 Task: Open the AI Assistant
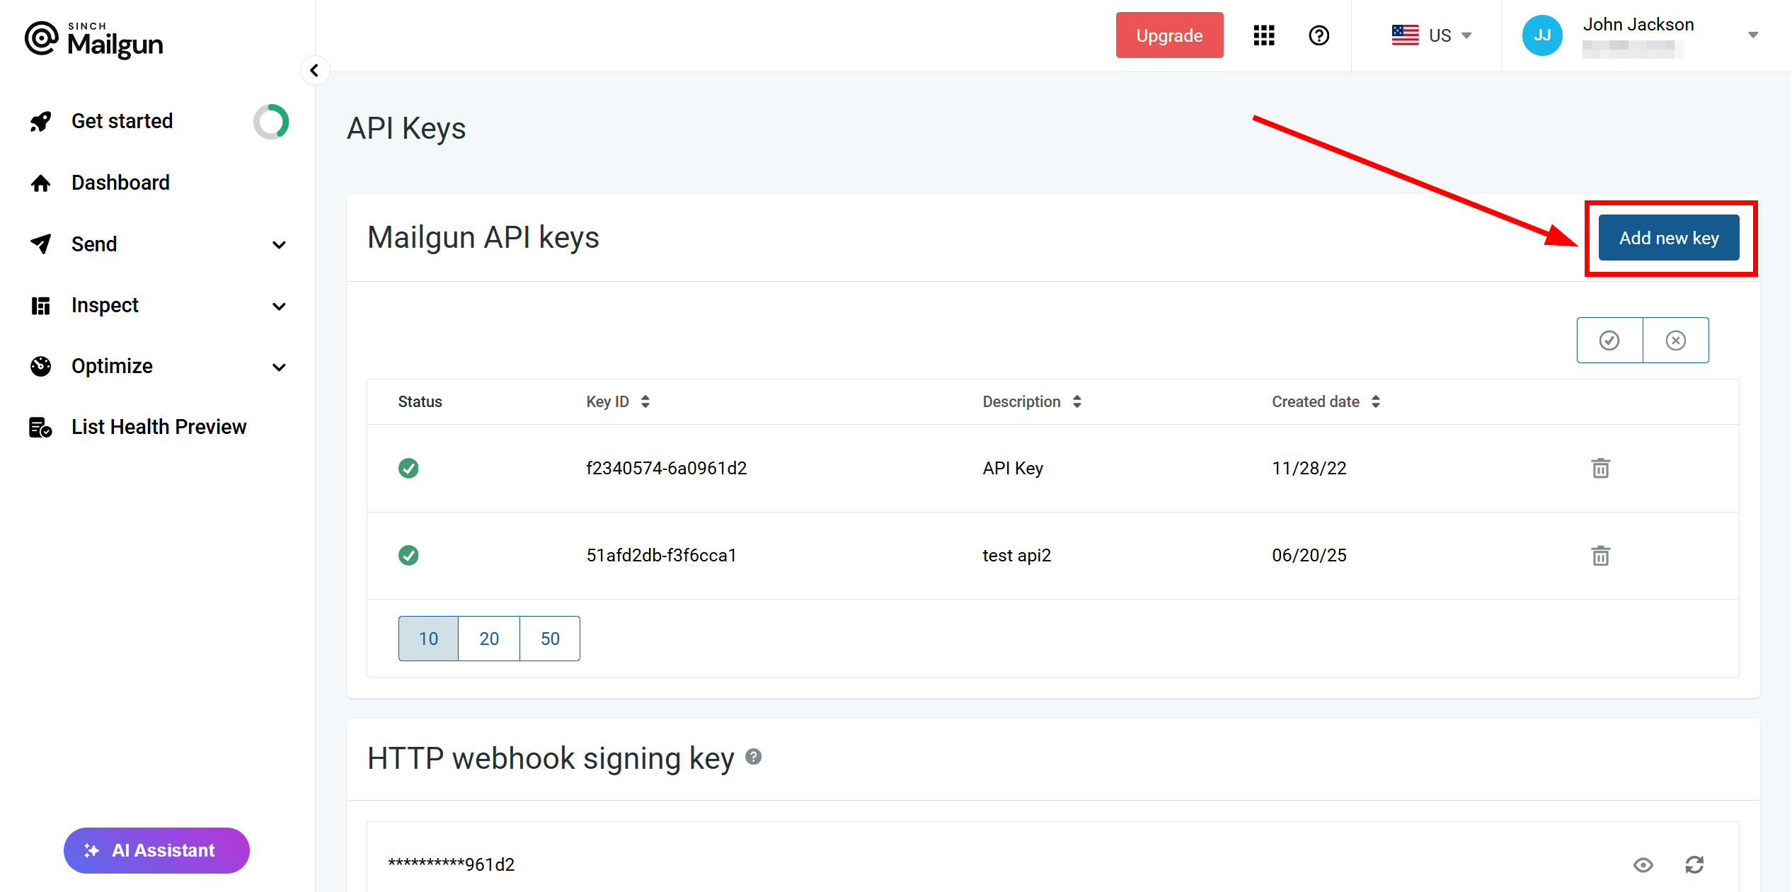click(156, 850)
